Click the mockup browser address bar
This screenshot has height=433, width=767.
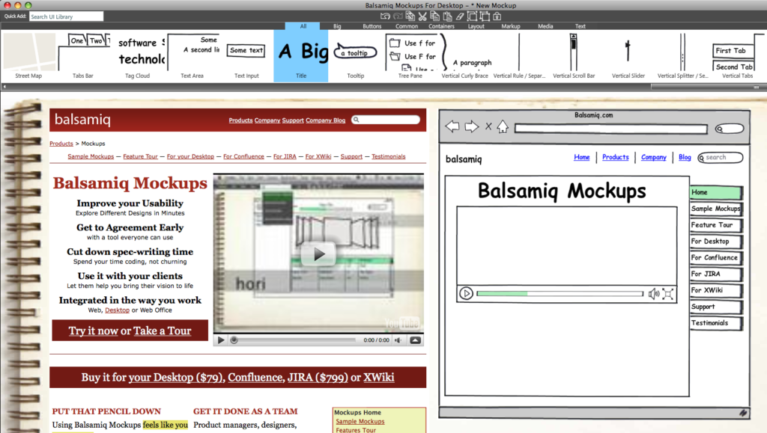point(610,129)
